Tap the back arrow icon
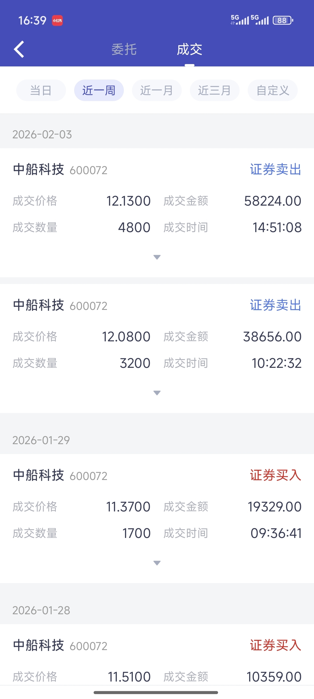The width and height of the screenshot is (314, 699). point(19,49)
